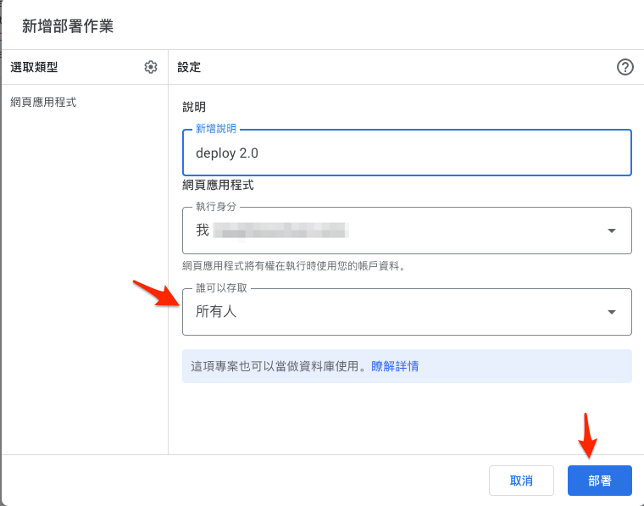Click the 選取類型 panel header
The image size is (644, 506).
click(x=34, y=67)
